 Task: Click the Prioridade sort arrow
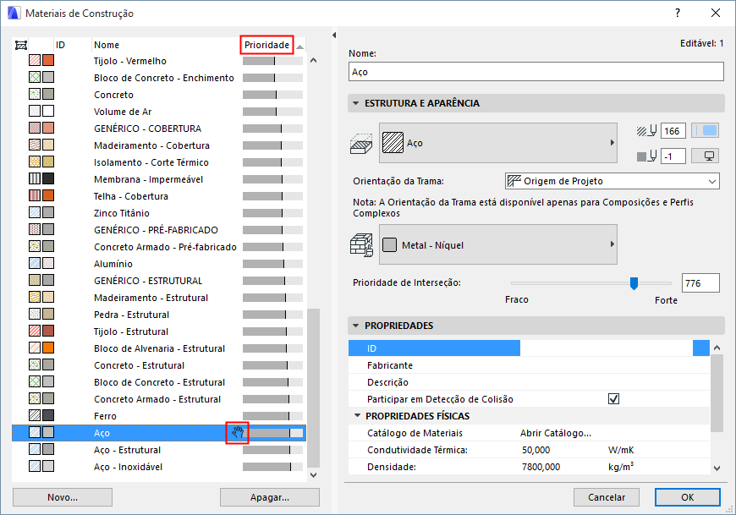(300, 46)
